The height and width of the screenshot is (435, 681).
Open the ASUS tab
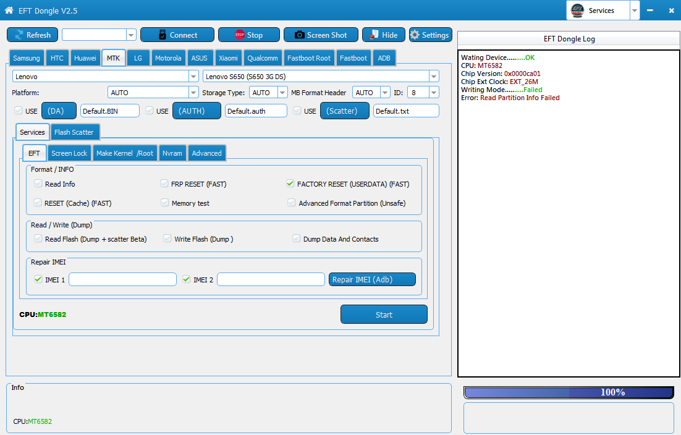coord(200,57)
